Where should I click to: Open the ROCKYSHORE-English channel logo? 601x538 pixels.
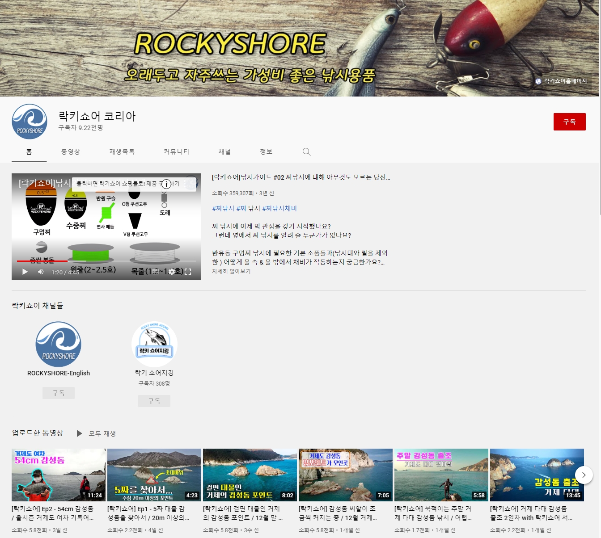59,344
